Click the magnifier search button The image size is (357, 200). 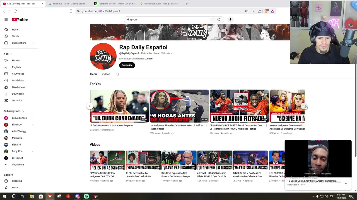tap(219, 19)
